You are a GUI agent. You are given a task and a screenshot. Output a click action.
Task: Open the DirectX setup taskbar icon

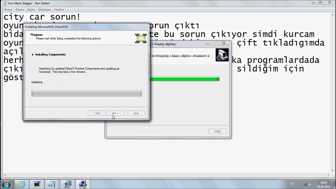tap(83, 184)
